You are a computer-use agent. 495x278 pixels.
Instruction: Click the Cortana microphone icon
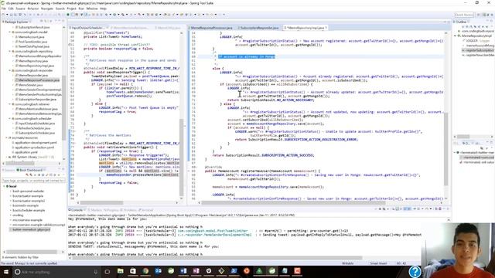tap(95, 272)
